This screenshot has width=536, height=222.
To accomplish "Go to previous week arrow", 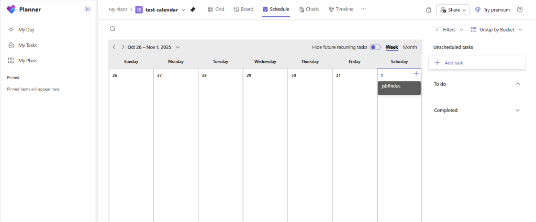I will point(115,47).
